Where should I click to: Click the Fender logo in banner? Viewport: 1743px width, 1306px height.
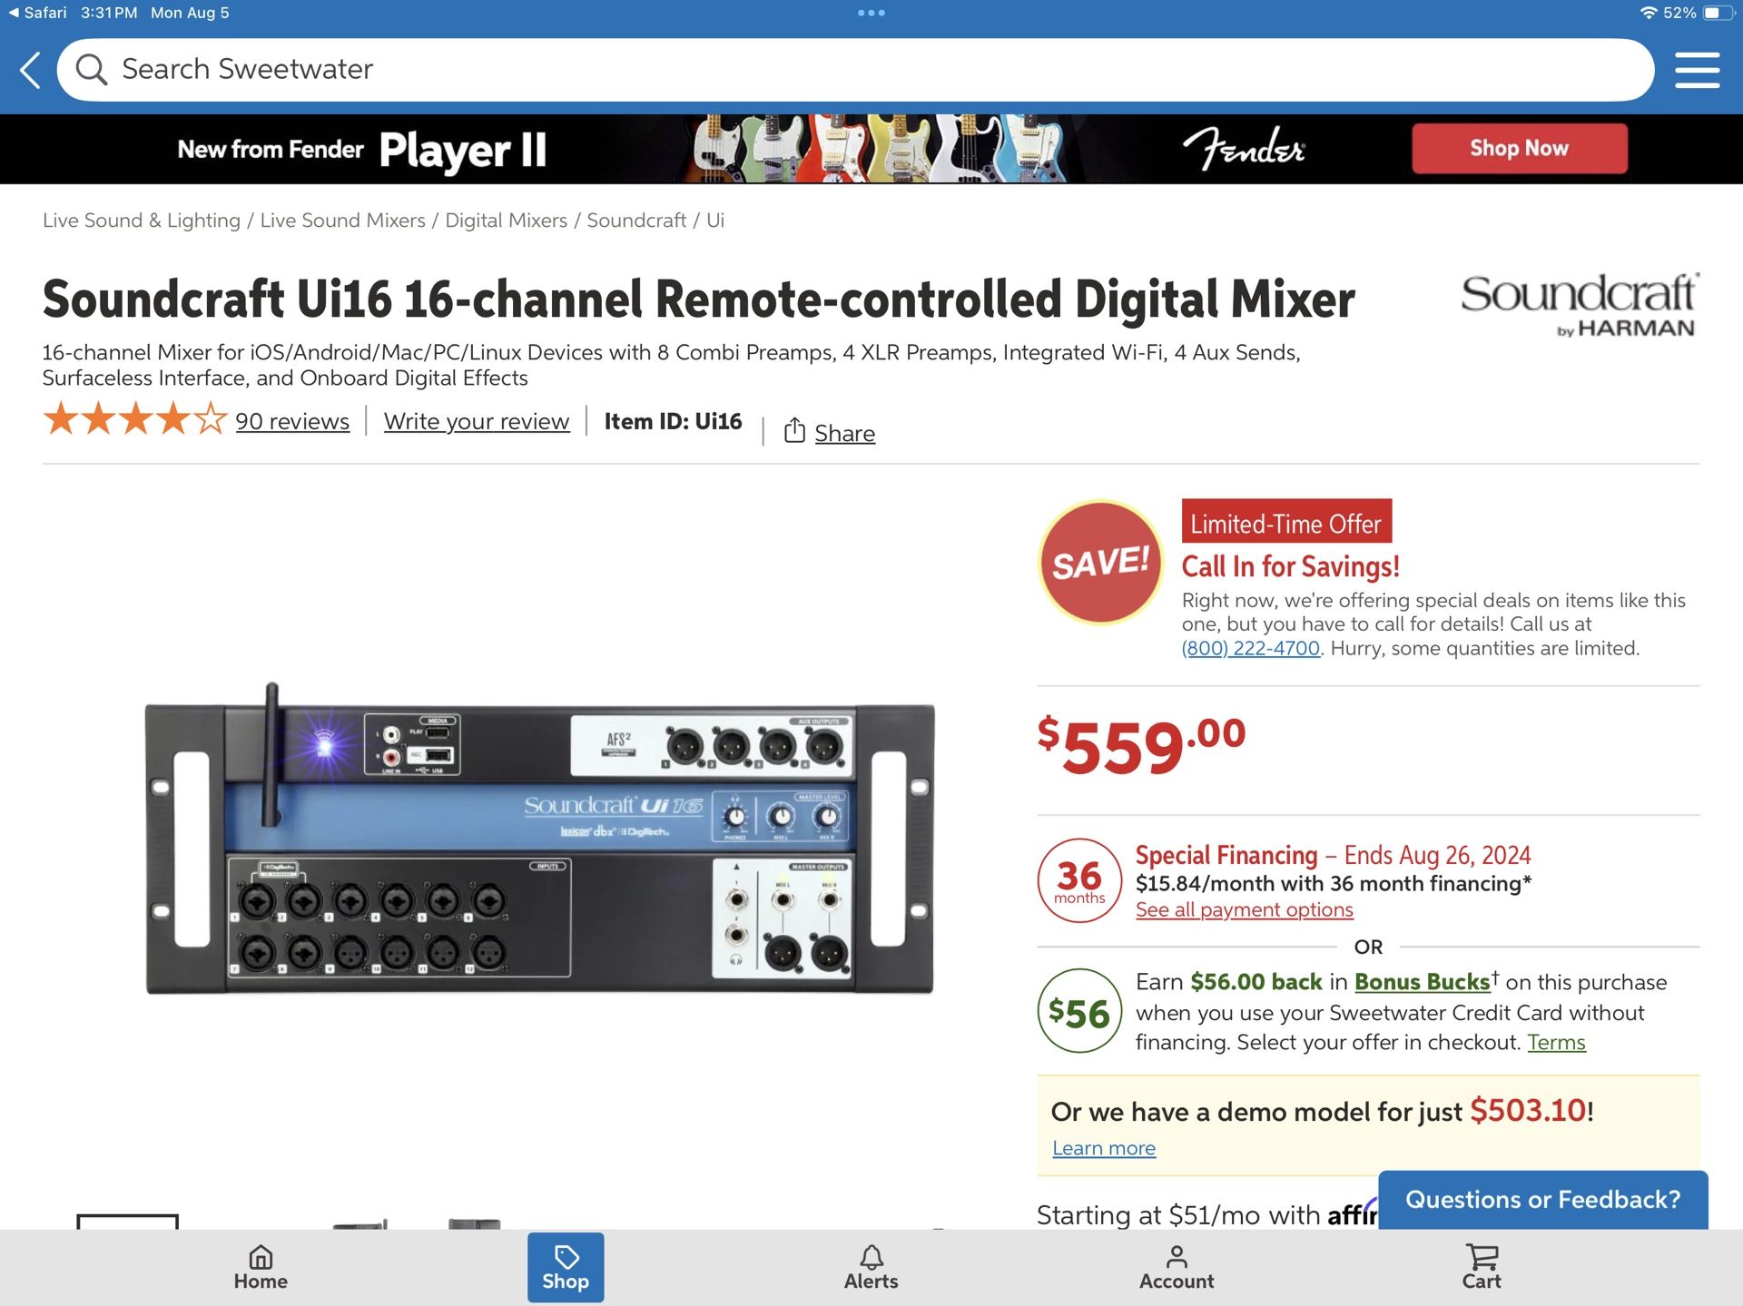1244,148
